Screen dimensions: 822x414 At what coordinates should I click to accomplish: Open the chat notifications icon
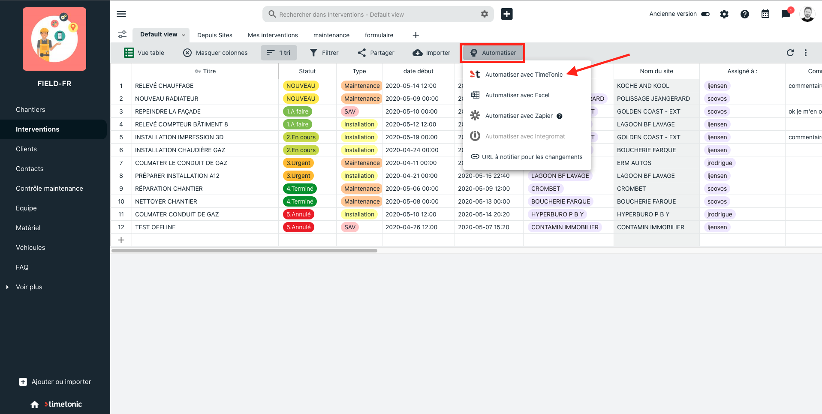pos(786,14)
